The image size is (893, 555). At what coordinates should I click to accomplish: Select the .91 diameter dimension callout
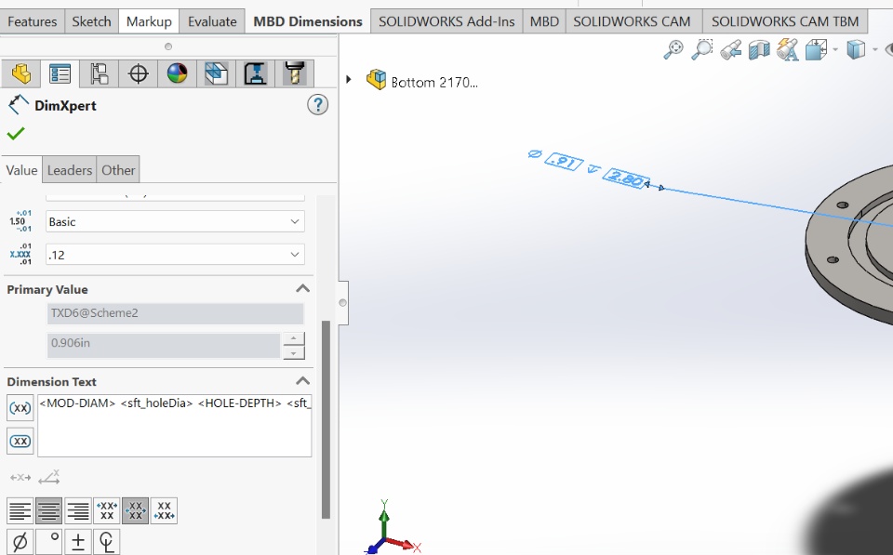564,163
